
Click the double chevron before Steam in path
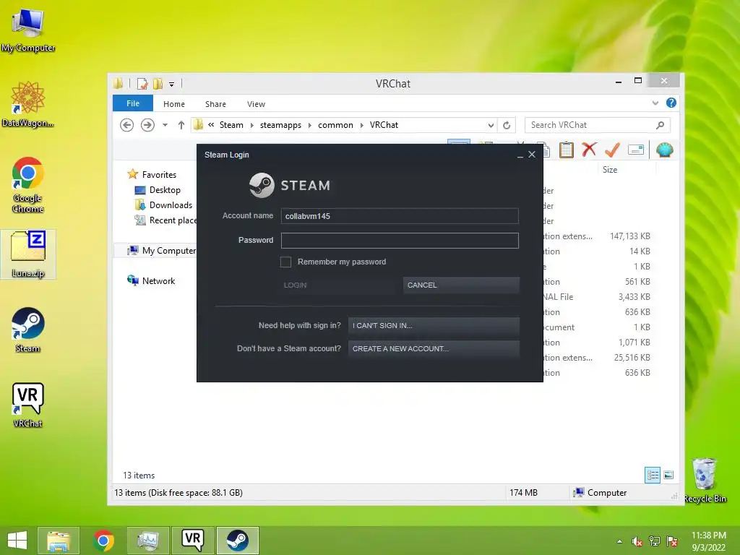[x=211, y=125]
